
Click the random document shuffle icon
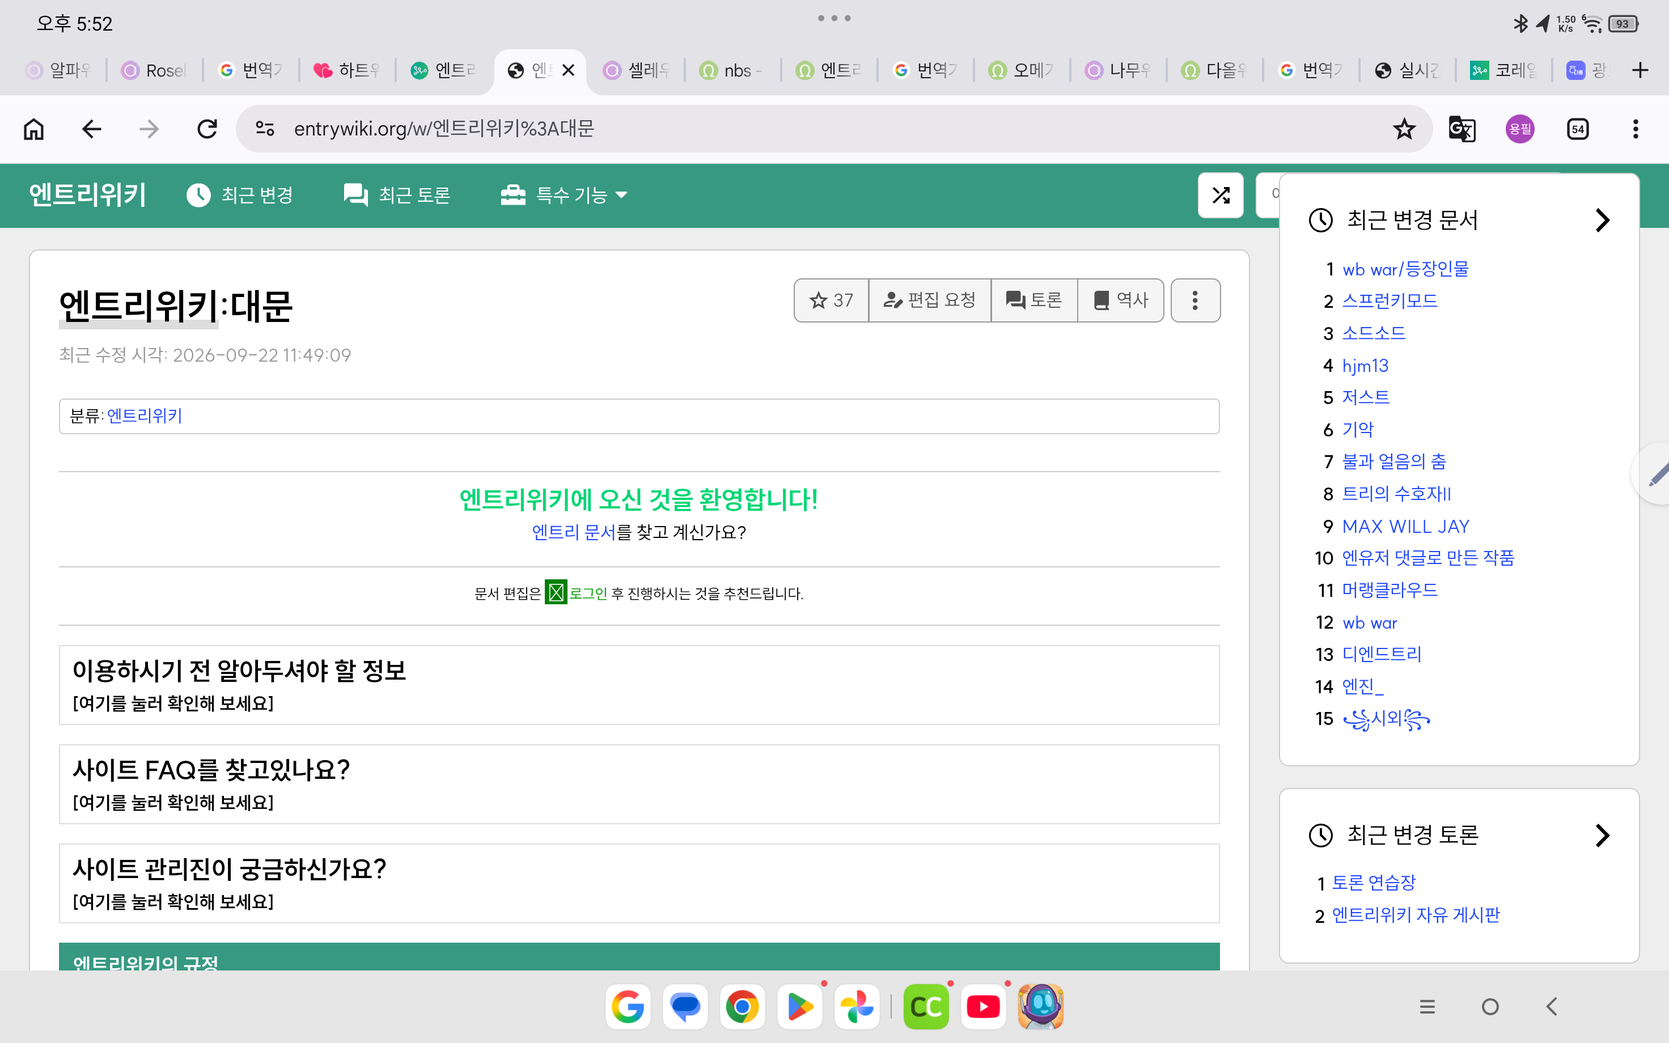(1221, 195)
